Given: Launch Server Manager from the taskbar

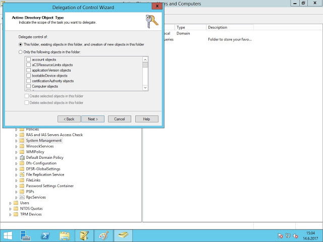Looking at the screenshot, I should tap(27, 235).
